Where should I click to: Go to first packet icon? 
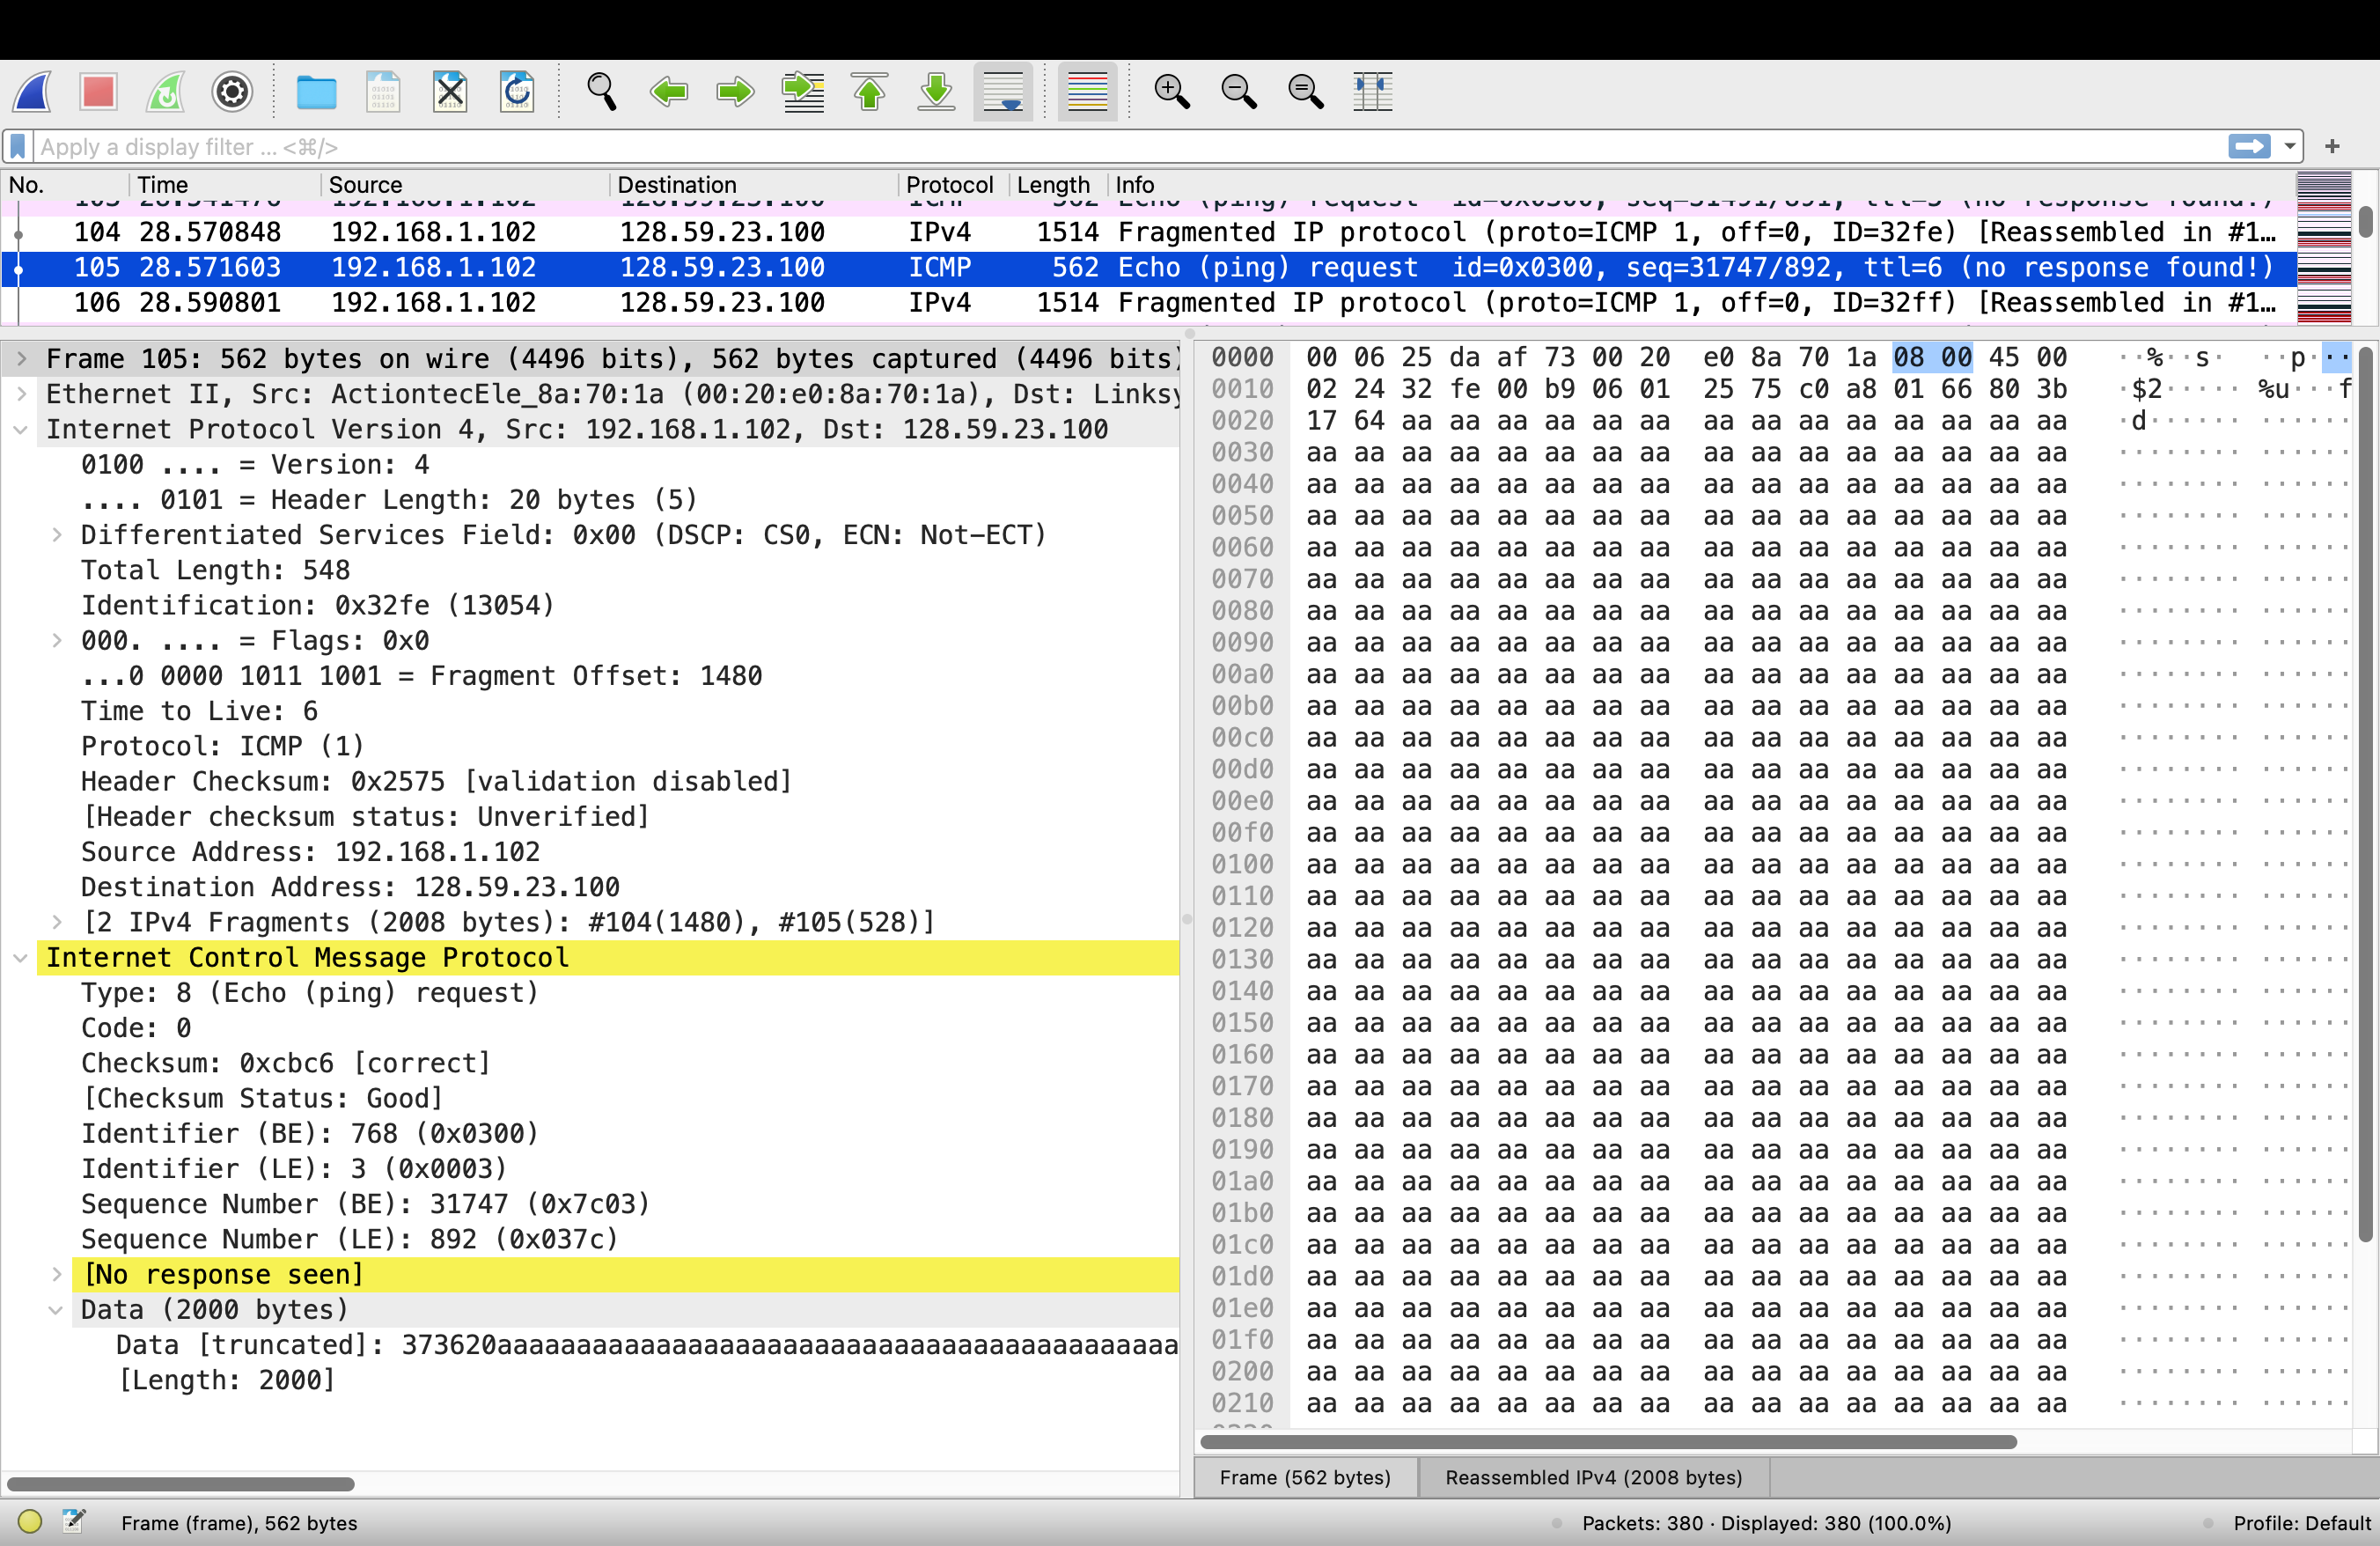(x=869, y=92)
